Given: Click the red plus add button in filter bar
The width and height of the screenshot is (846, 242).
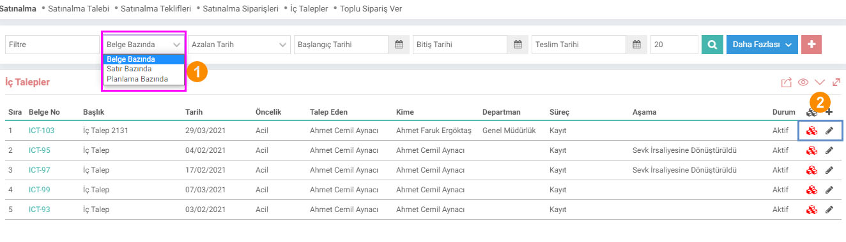Looking at the screenshot, I should coord(811,45).
